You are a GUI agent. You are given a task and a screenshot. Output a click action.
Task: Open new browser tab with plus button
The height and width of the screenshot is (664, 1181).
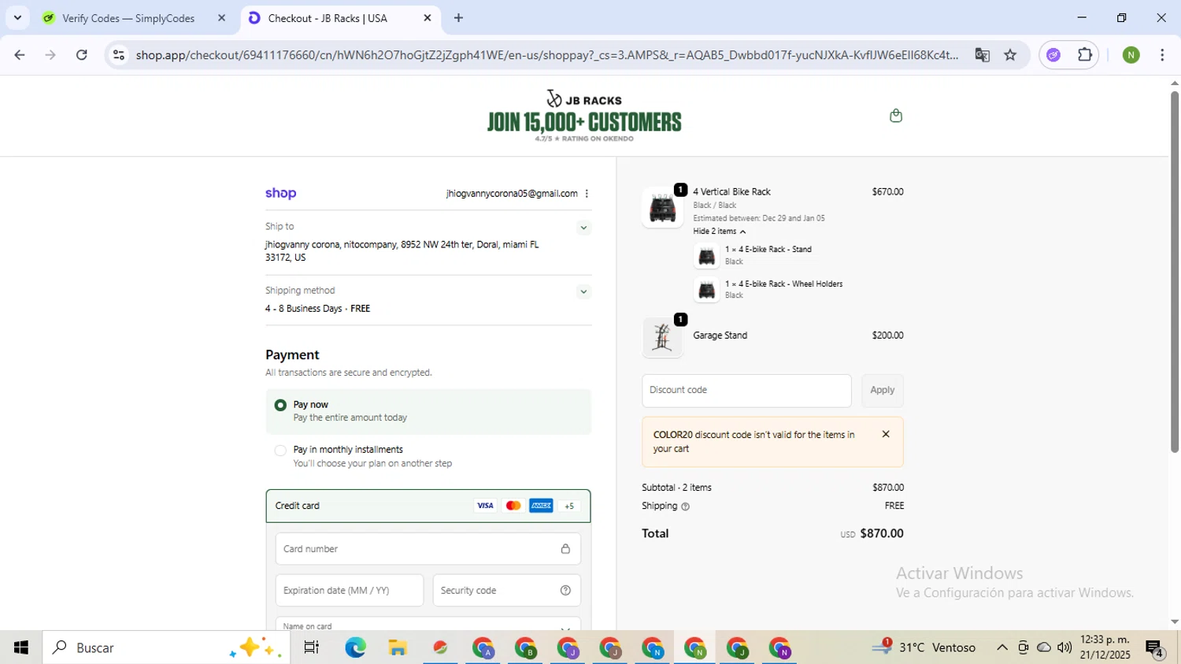pos(459,18)
